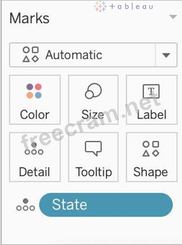This screenshot has height=245, width=182.
Task: Open the Color button label
Action: (35, 115)
